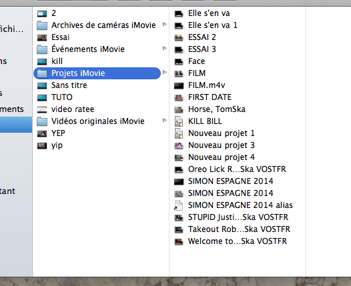
Task: Expand Vidéos originales iMovie via arrow
Action: [x=165, y=120]
